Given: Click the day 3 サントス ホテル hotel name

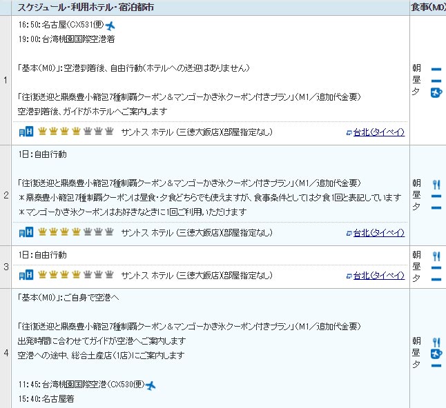Looking at the screenshot, I should pos(197,275).
